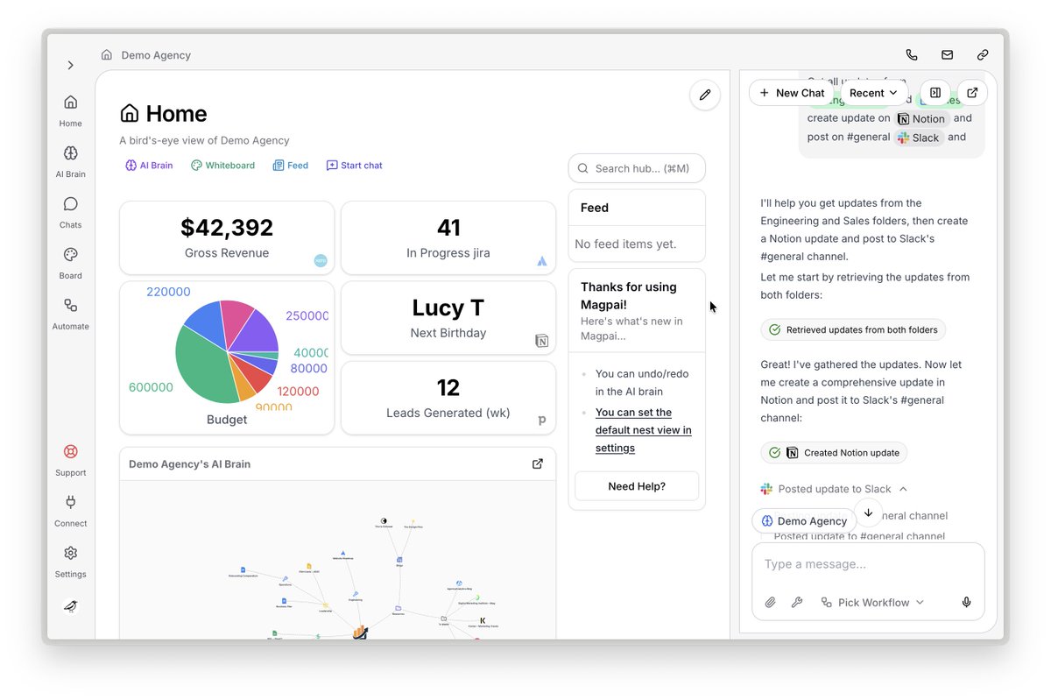Open AI Brain in external view
1051x700 pixels.
538,464
